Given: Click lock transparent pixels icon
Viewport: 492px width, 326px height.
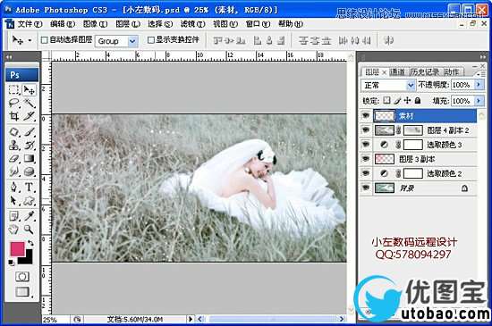Looking at the screenshot, I should pos(386,100).
